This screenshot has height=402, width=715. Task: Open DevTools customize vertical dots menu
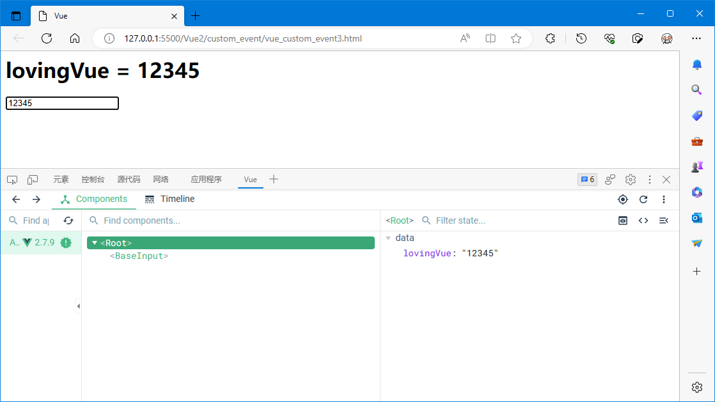[x=650, y=180]
